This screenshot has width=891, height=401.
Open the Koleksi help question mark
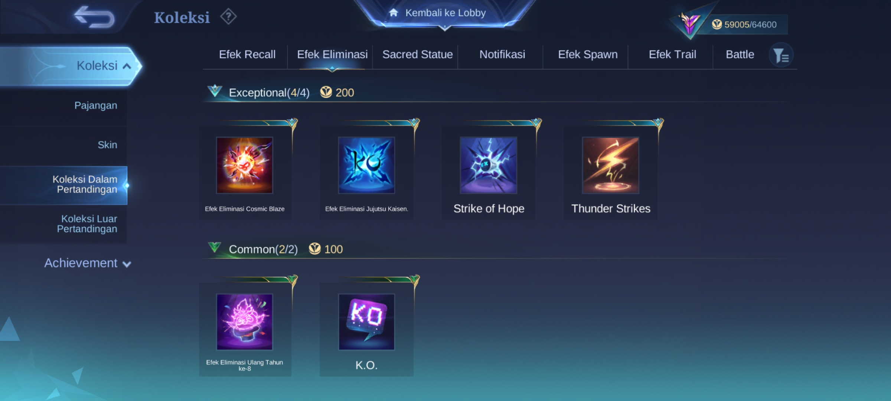tap(228, 17)
